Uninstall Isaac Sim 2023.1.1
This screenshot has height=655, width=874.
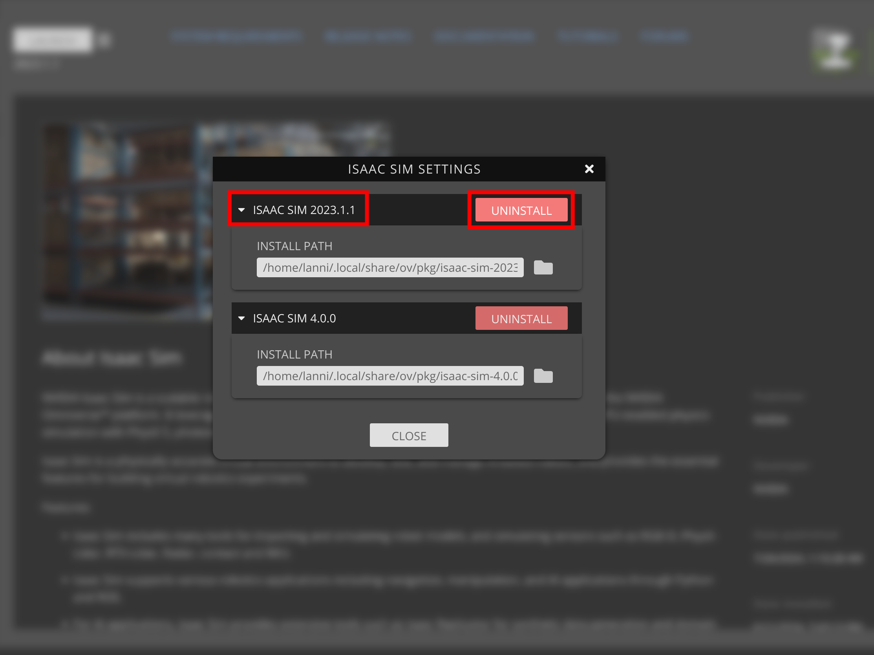pos(521,210)
